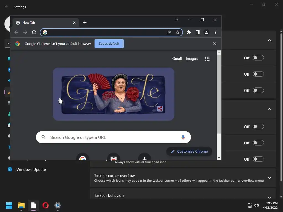The width and height of the screenshot is (283, 212).
Task: Collapse the second Settings section chevron
Action: (269, 109)
